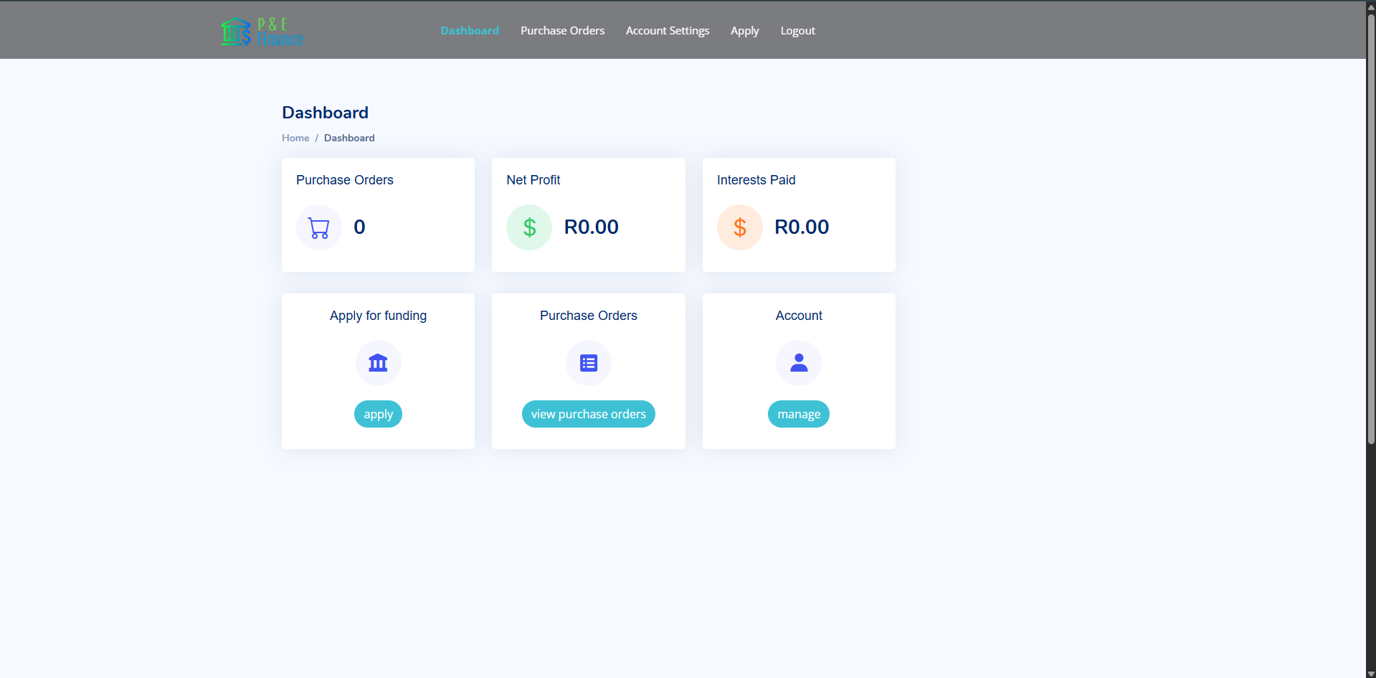1376x678 pixels.
Task: Open the Dashboard navigation item
Action: (x=470, y=31)
